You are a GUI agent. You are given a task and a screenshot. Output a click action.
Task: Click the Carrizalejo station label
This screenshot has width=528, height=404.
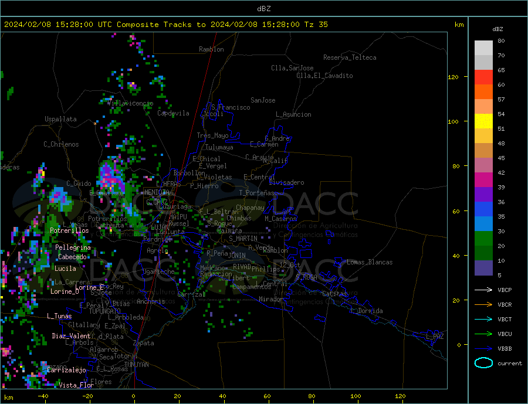click(66, 370)
